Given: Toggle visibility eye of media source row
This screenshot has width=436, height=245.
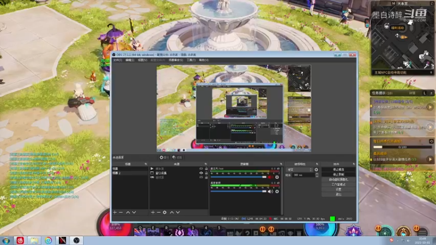Looking at the screenshot, I should (x=201, y=169).
